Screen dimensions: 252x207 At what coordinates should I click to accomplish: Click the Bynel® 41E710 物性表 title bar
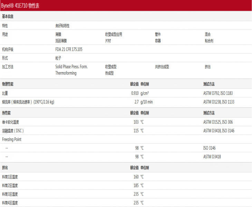(20, 6)
